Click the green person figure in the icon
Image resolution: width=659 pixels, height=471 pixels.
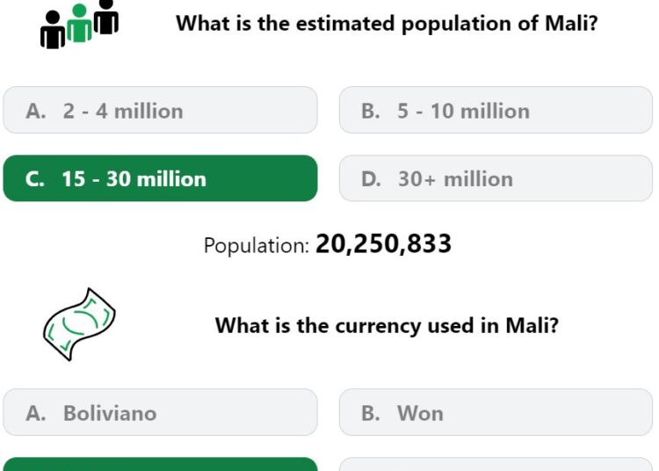pos(79,24)
